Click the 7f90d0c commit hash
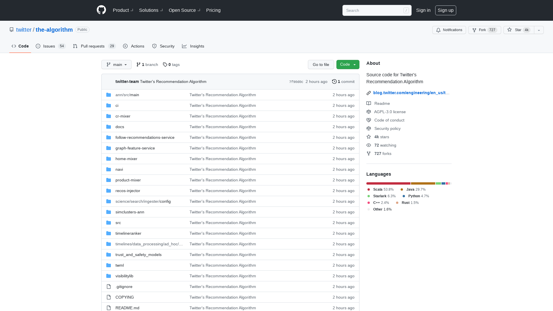 296,82
